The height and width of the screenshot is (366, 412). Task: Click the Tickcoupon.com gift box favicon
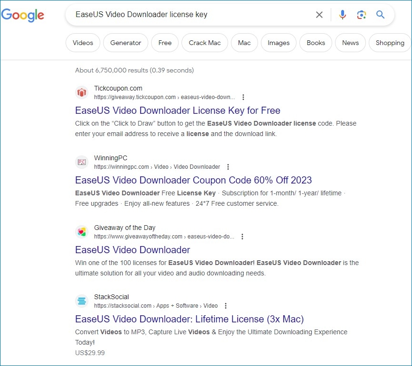tap(81, 92)
